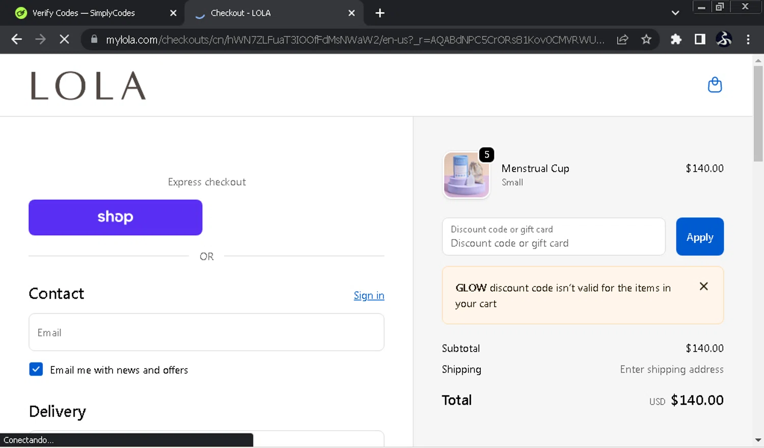Dismiss the GLOW discount error message
This screenshot has width=764, height=448.
pos(703,286)
